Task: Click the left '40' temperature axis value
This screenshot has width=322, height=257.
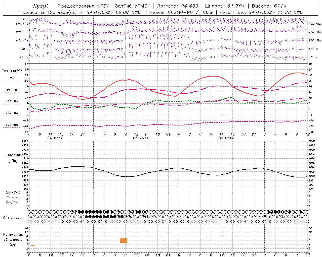Action: click(x=26, y=64)
